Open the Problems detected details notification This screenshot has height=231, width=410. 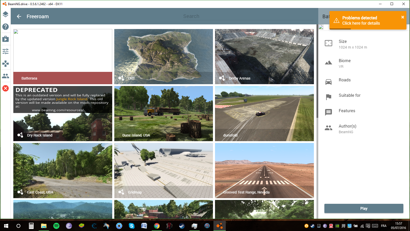(x=368, y=20)
